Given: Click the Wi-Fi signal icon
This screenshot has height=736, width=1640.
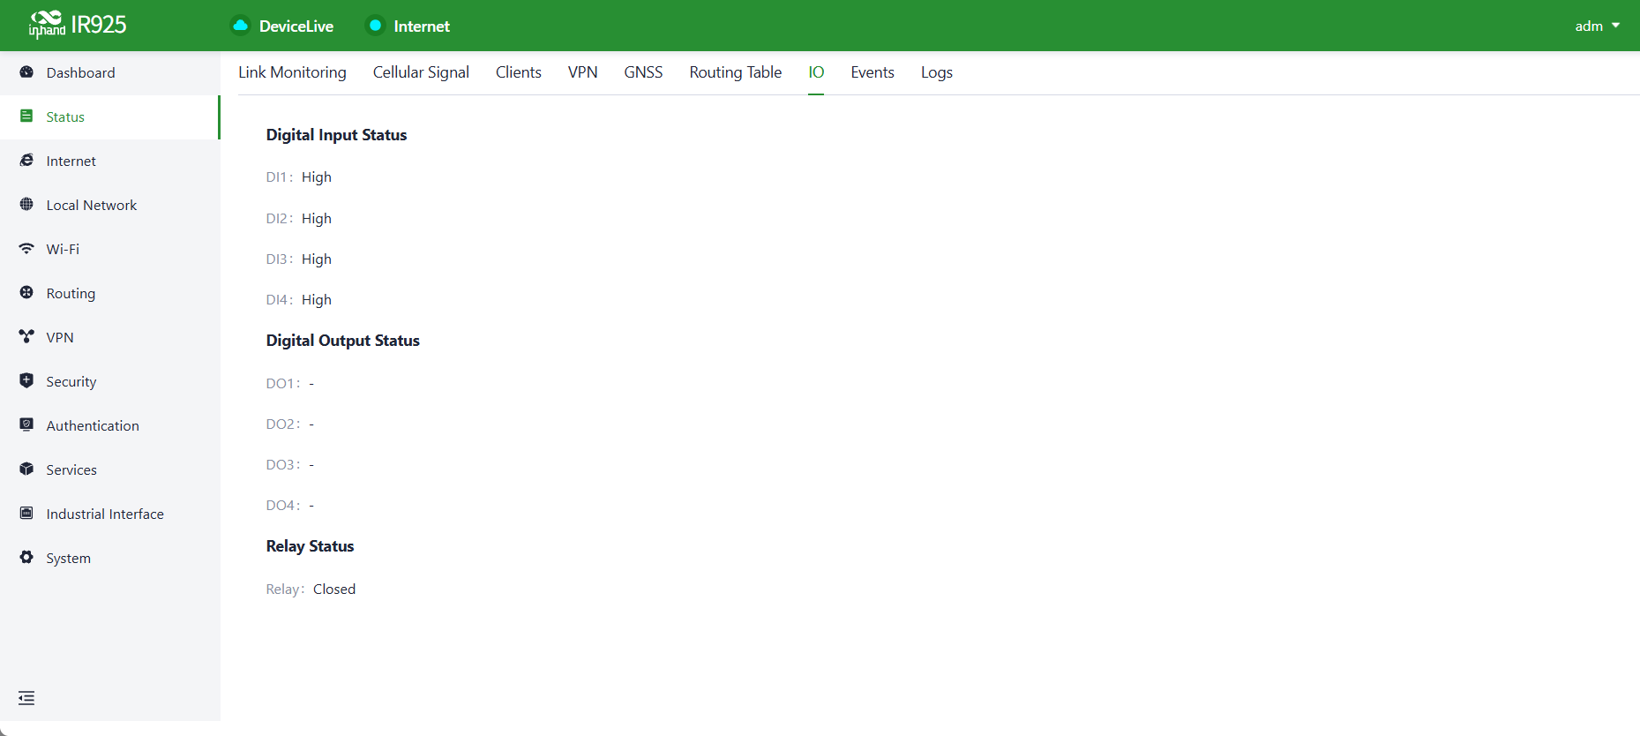Looking at the screenshot, I should 26,249.
